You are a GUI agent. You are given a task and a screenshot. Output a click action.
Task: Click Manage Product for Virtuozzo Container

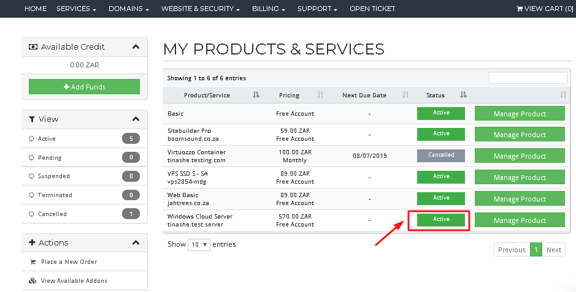point(520,155)
